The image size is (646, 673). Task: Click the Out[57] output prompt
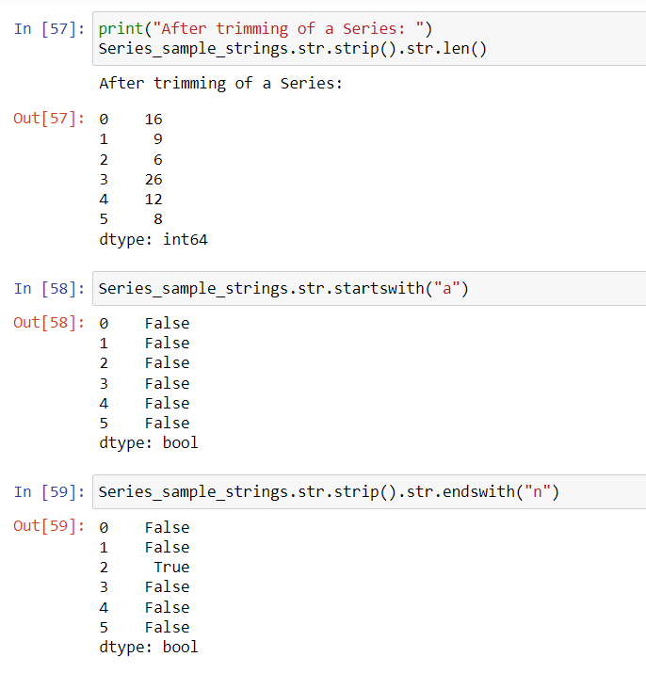(x=49, y=119)
